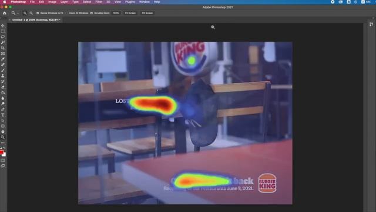Choose Zoom Out mode in options bar

31,13
